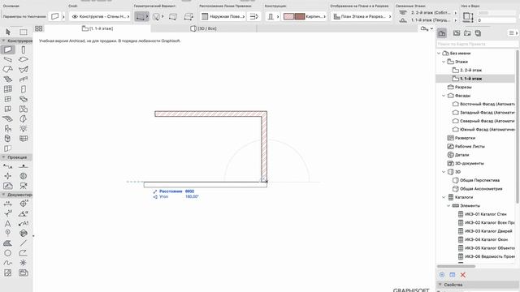Activate the Line tool

coord(24,243)
